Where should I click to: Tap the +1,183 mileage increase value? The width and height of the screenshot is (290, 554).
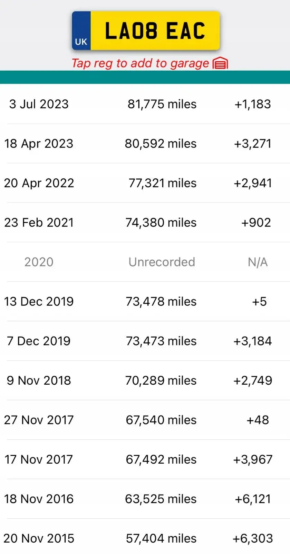(253, 104)
